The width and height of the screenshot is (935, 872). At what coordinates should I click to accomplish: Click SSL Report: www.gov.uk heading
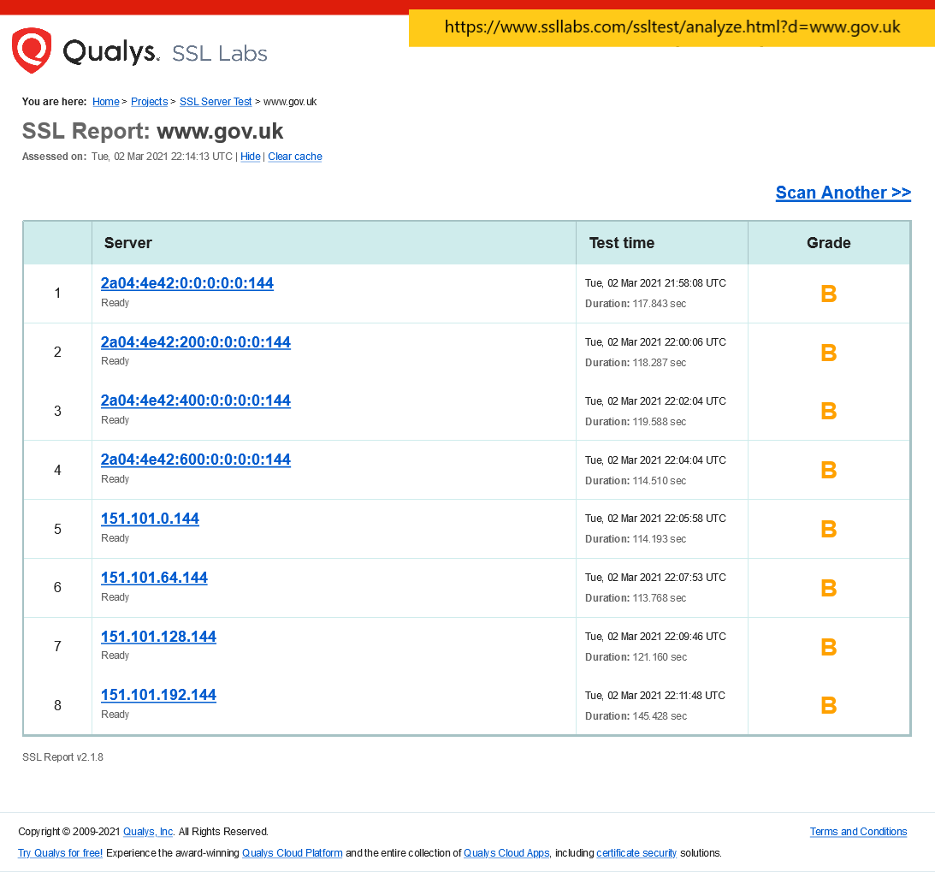pos(152,131)
